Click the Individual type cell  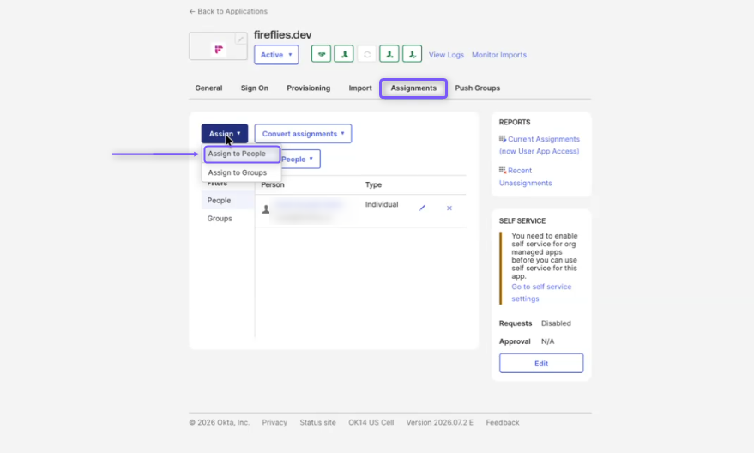[x=382, y=204]
